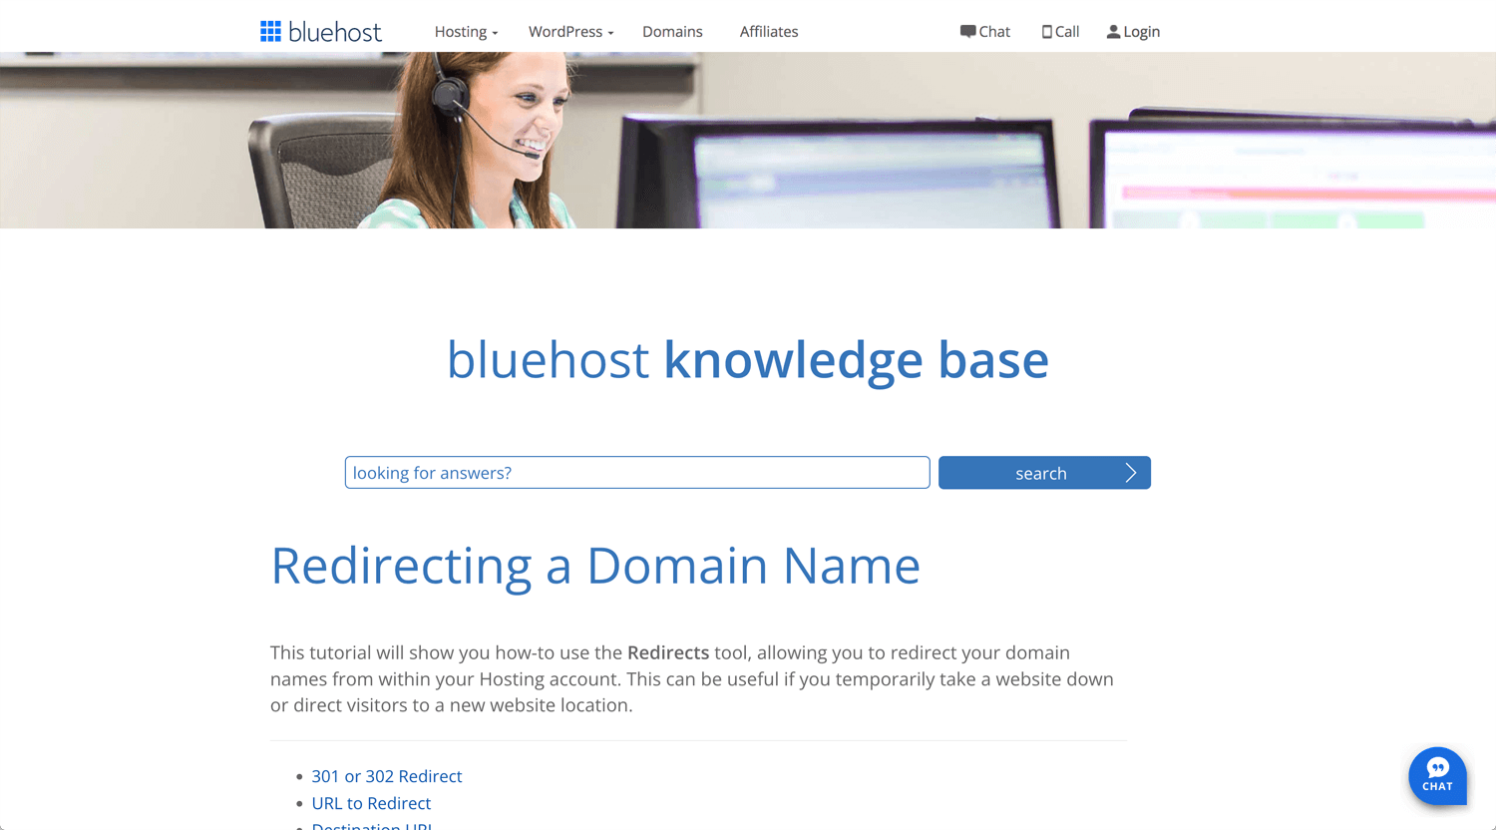Viewport: 1496px width, 830px height.
Task: Expand the WordPress dropdown menu
Action: click(x=570, y=32)
